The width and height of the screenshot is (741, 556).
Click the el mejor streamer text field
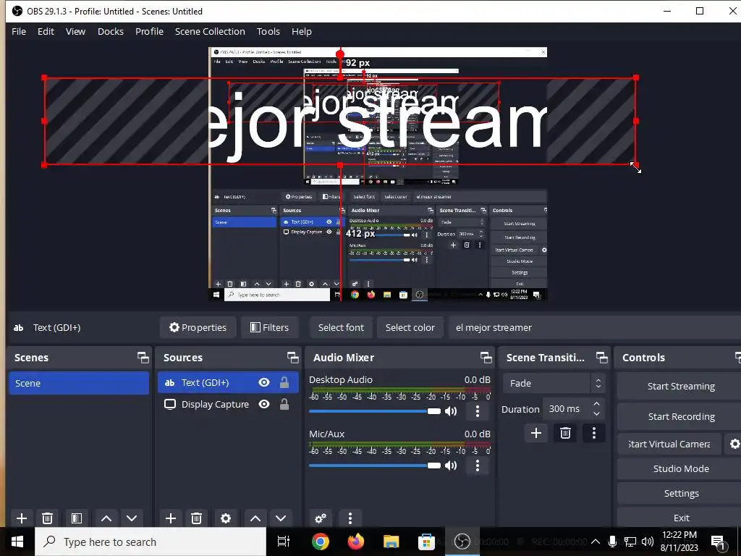coord(595,327)
